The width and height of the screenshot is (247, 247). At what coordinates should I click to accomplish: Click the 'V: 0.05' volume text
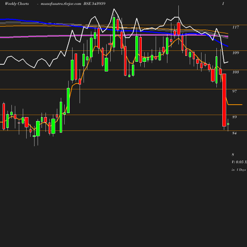tap(238, 162)
